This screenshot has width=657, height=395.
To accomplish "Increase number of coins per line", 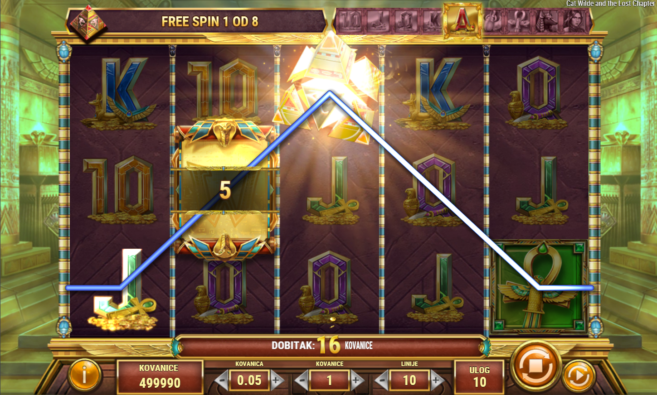I will click(x=357, y=381).
